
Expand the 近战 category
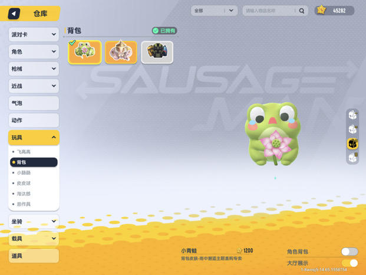click(34, 86)
